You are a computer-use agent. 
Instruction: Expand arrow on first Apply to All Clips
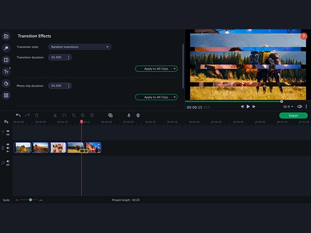pos(175,69)
